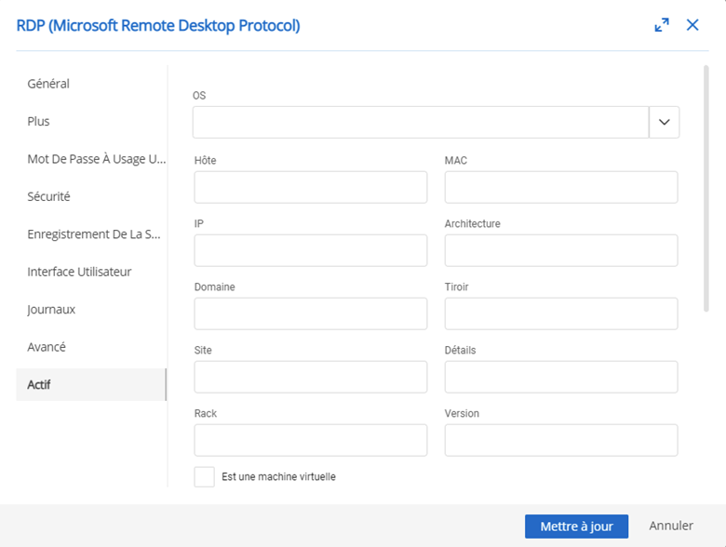Open the Journaux section
Viewport: 726px width, 547px height.
point(51,309)
